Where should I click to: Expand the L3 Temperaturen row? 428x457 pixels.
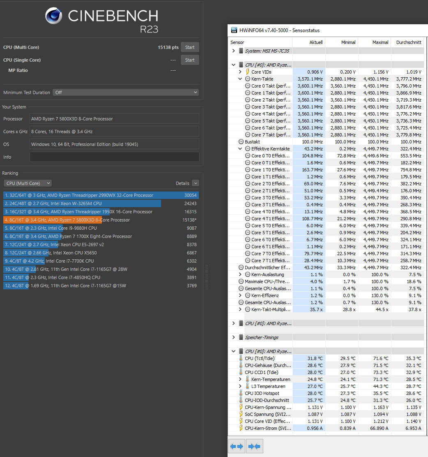pos(240,386)
